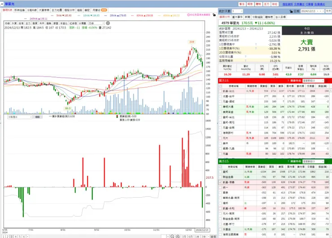
Task: Click the red 報告 button in the top bar
Action: coord(250,4)
